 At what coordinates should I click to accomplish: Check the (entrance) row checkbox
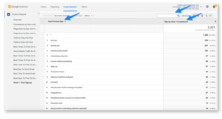[x=42, y=46]
